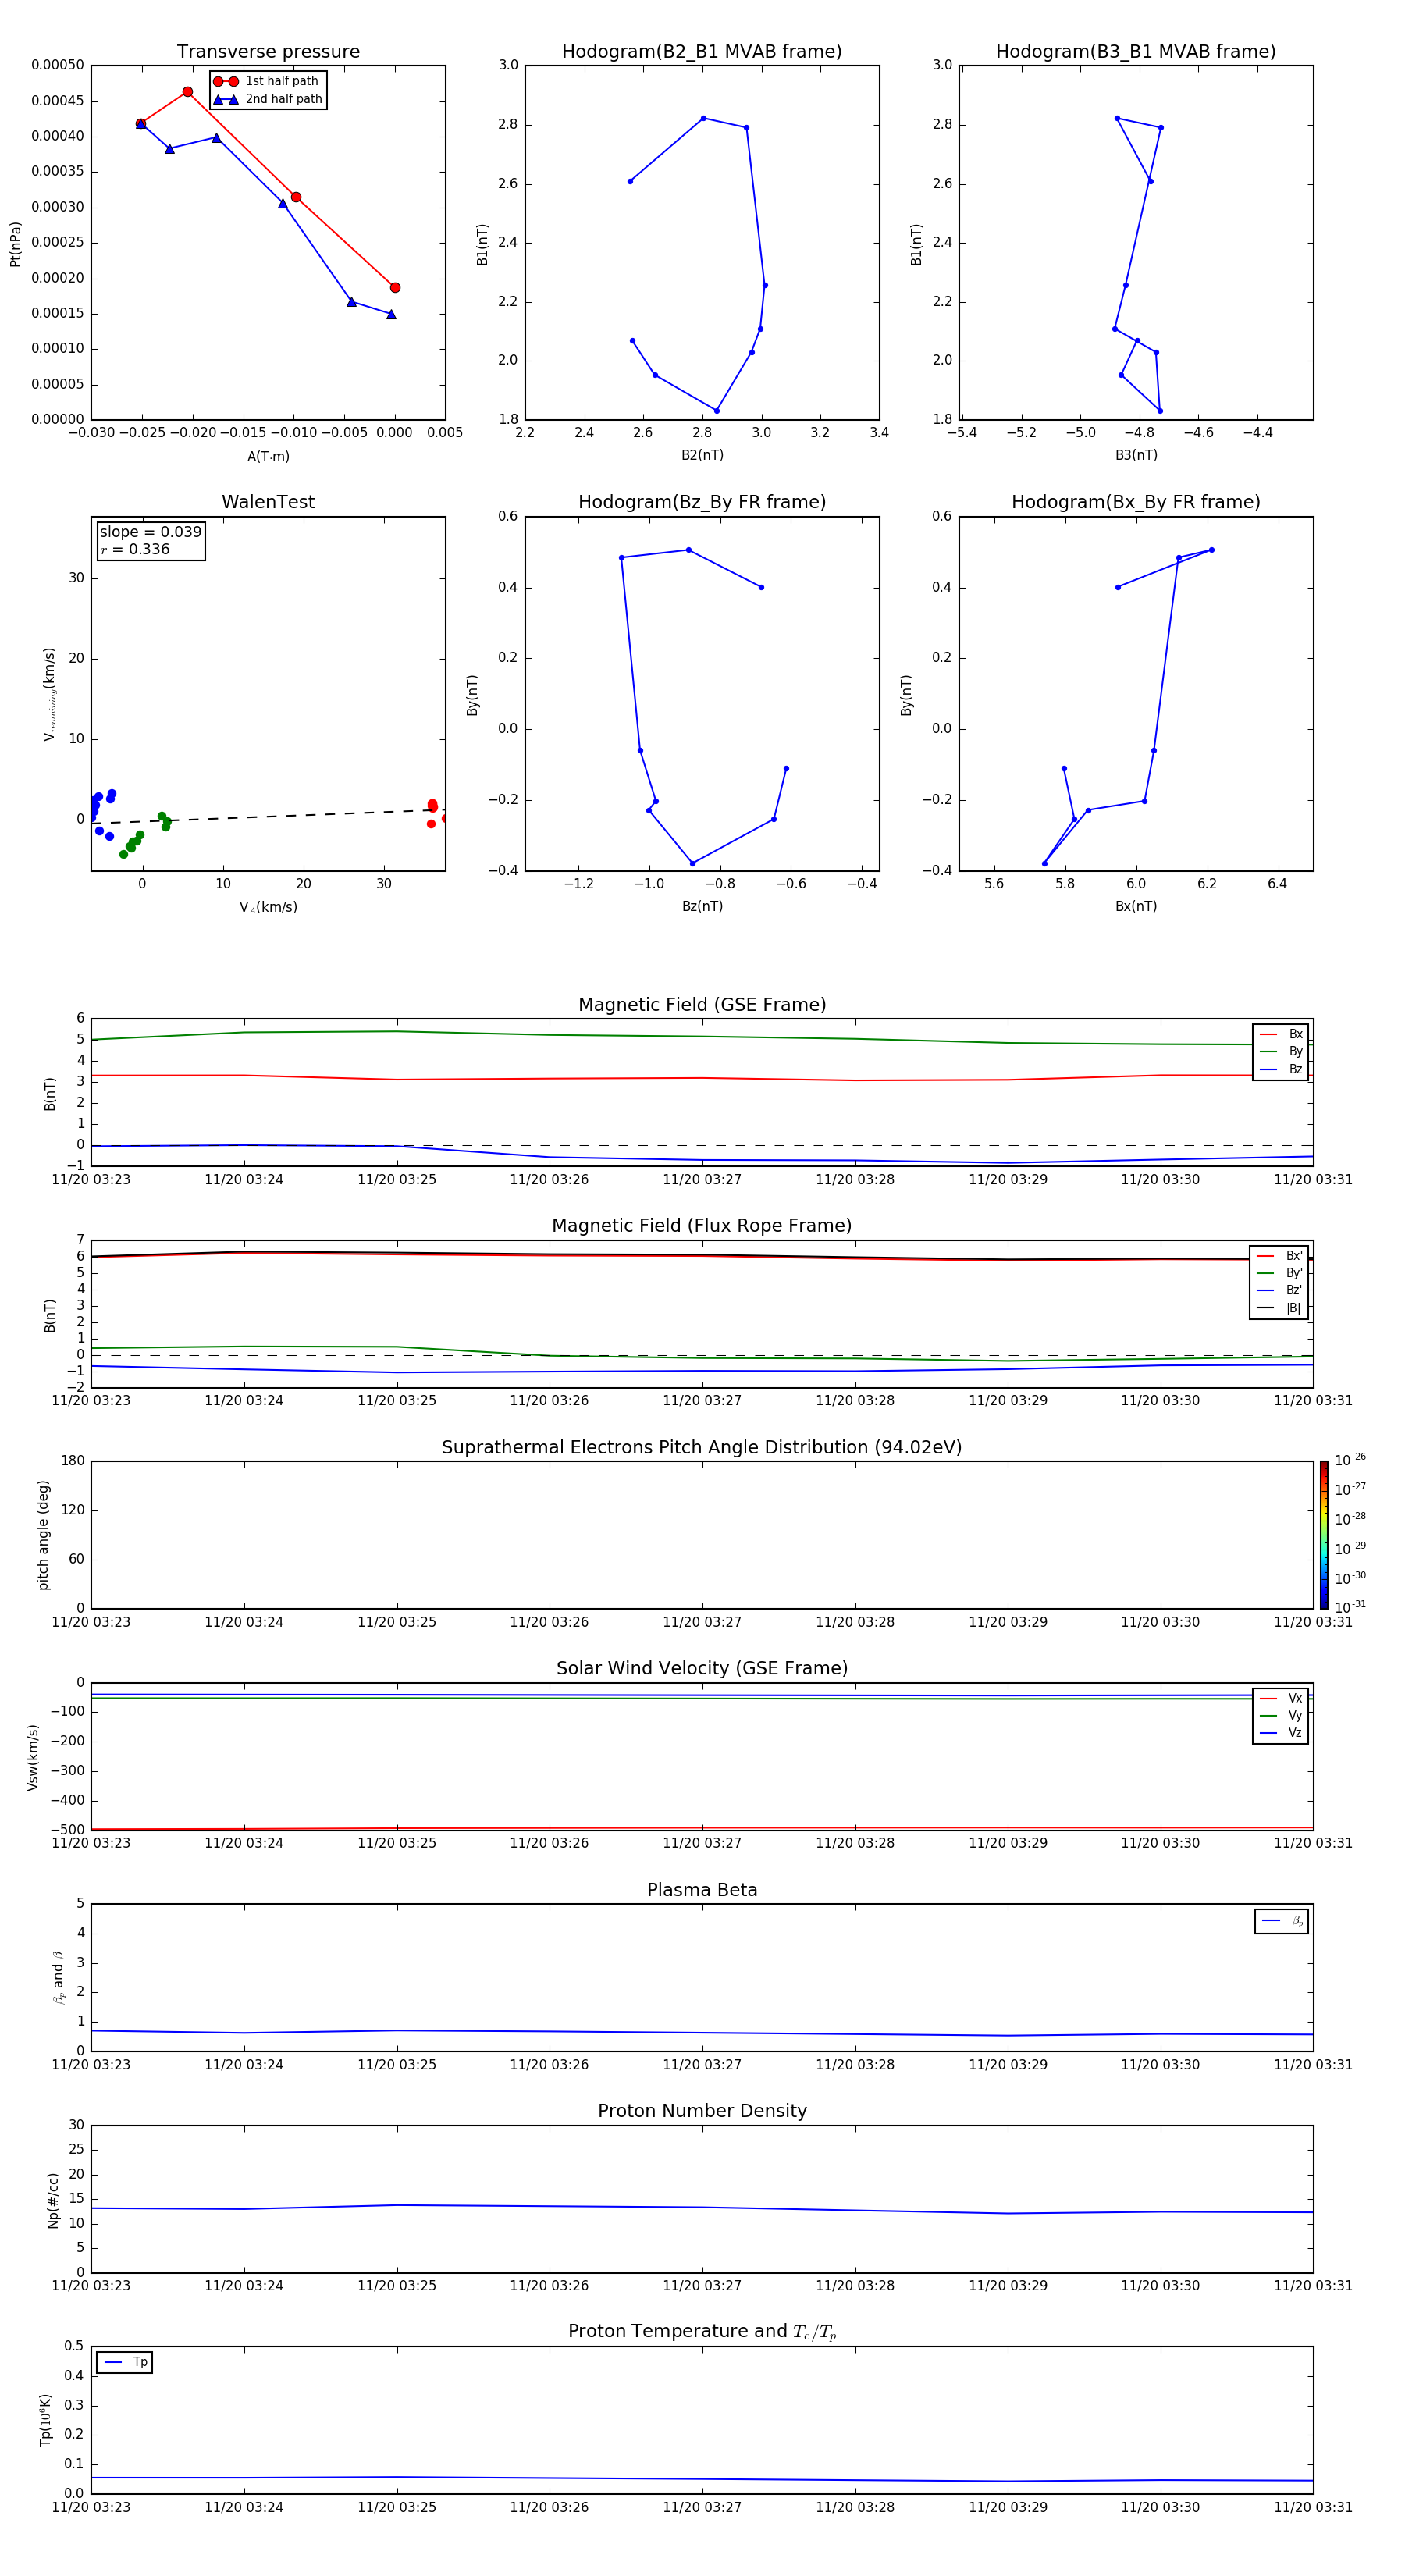This screenshot has height=2576, width=1405.
Task: Click the 'r = 0.336' annotation
Action: click(x=135, y=549)
